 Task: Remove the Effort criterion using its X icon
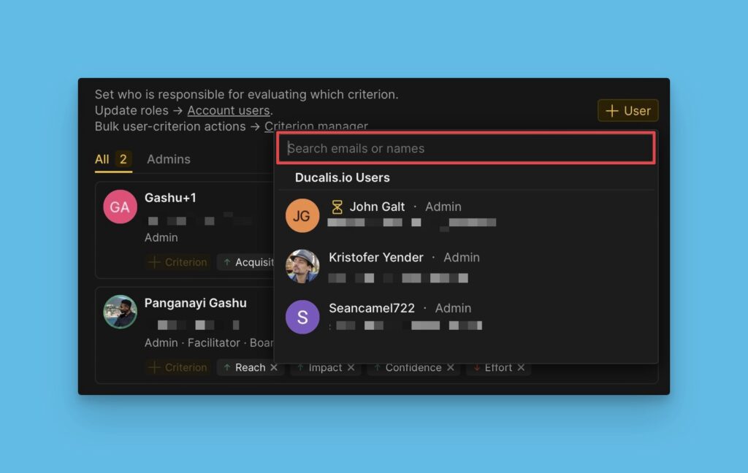click(521, 368)
